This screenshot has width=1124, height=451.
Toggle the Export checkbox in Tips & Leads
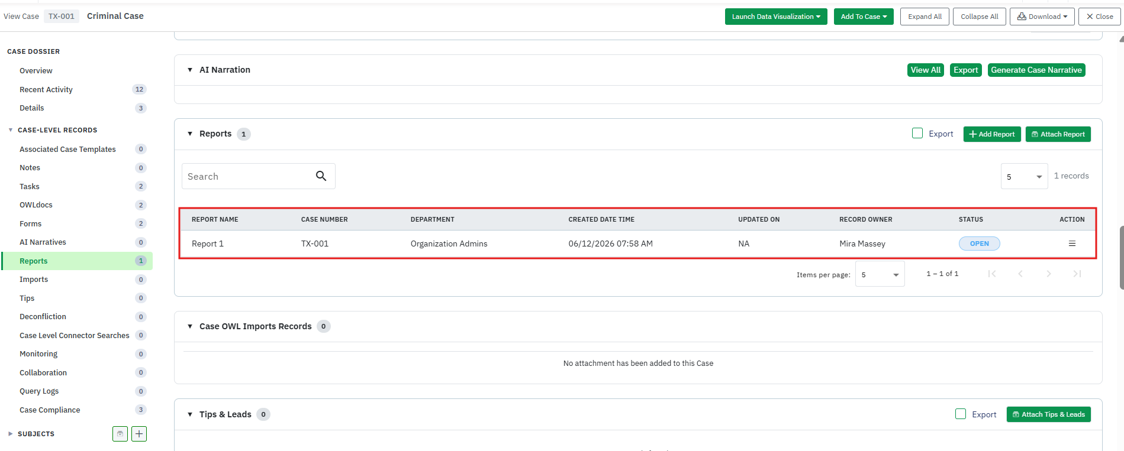tap(961, 414)
